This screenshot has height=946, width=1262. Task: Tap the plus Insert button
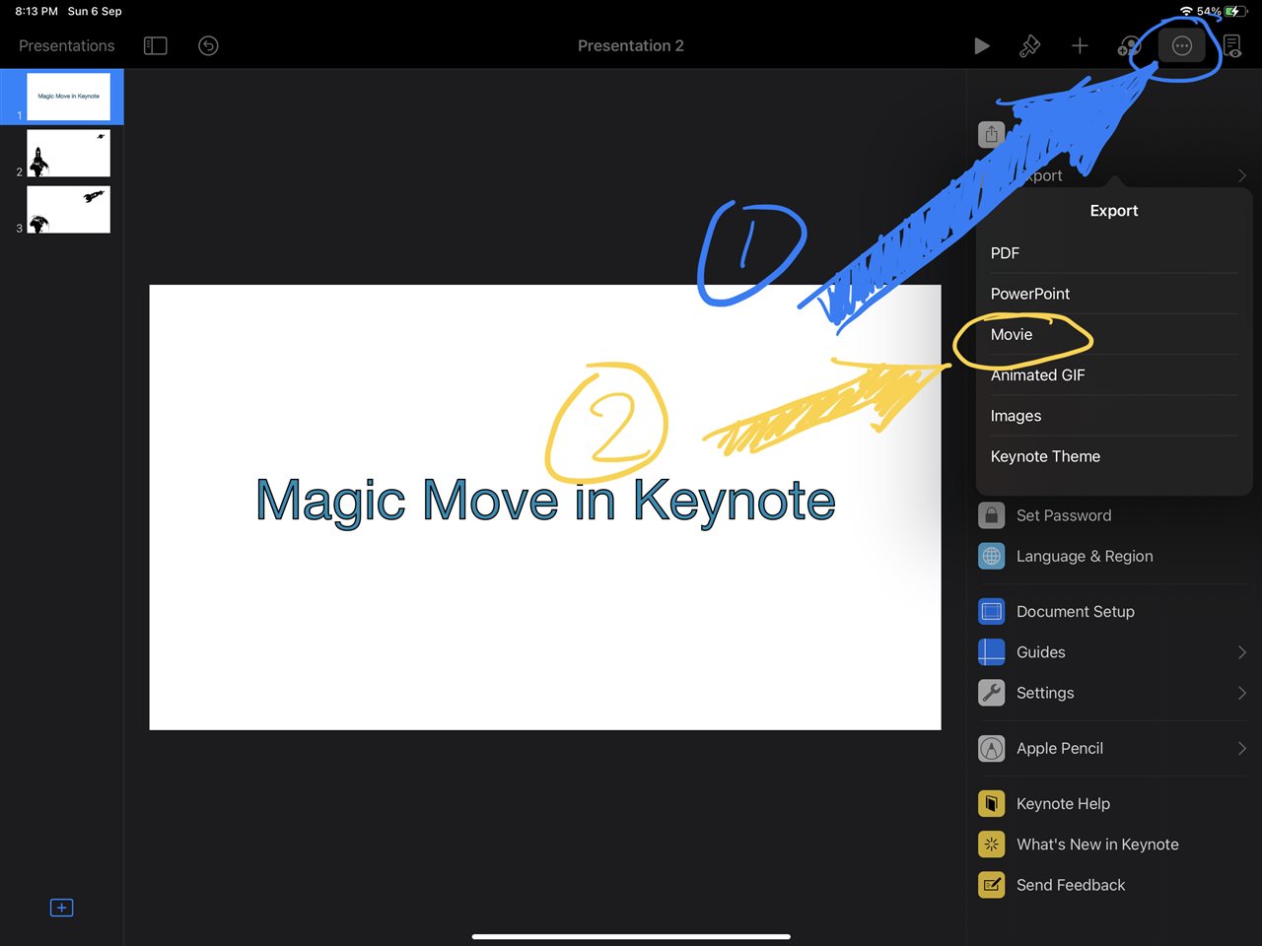(x=1080, y=45)
